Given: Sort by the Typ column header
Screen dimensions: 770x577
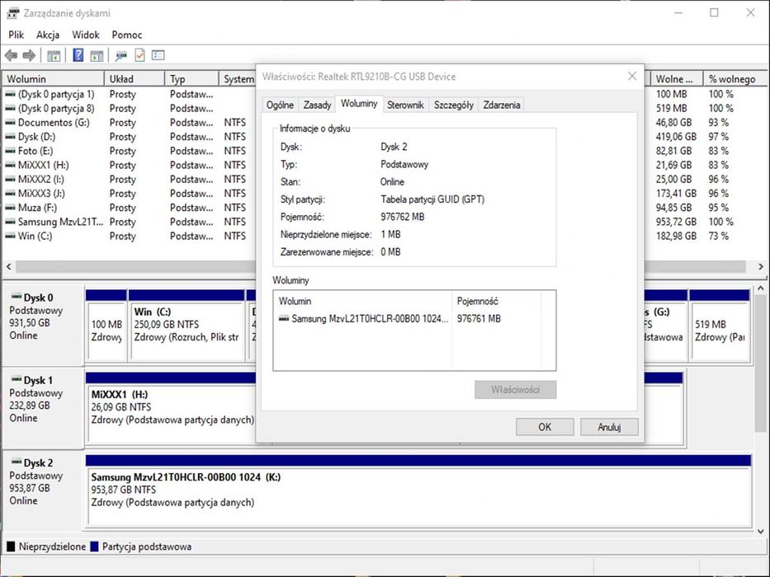Looking at the screenshot, I should click(191, 79).
